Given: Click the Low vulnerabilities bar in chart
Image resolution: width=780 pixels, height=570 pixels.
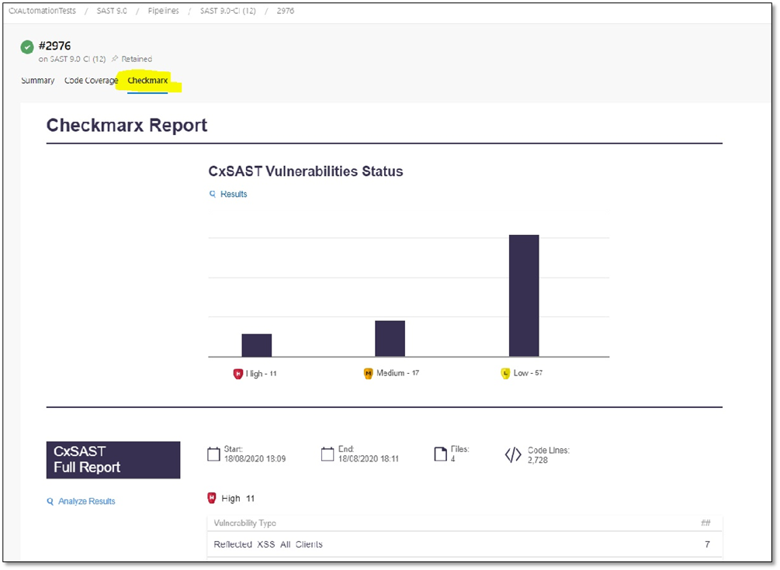Looking at the screenshot, I should [x=524, y=295].
